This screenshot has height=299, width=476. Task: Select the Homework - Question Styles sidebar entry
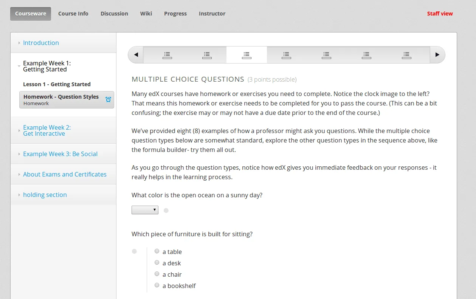pos(61,96)
